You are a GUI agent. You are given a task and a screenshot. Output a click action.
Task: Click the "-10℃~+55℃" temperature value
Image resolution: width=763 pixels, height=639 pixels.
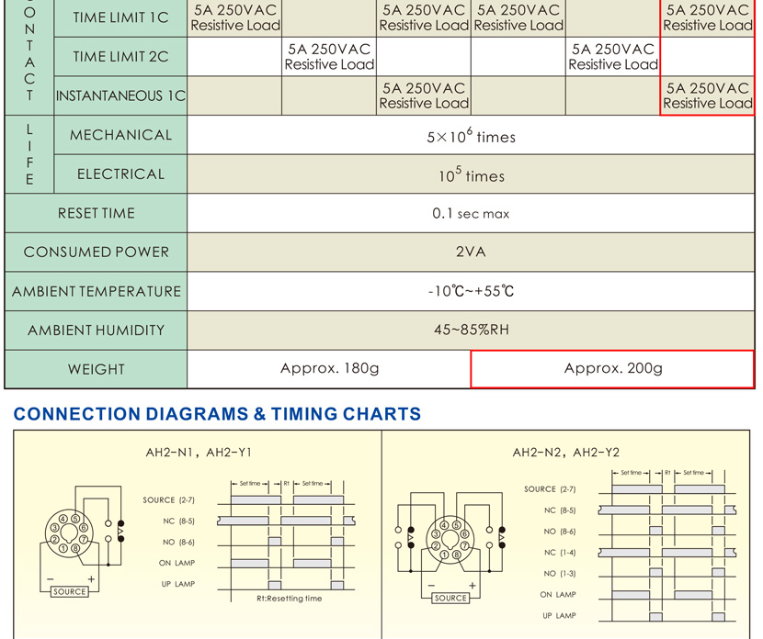[471, 291]
